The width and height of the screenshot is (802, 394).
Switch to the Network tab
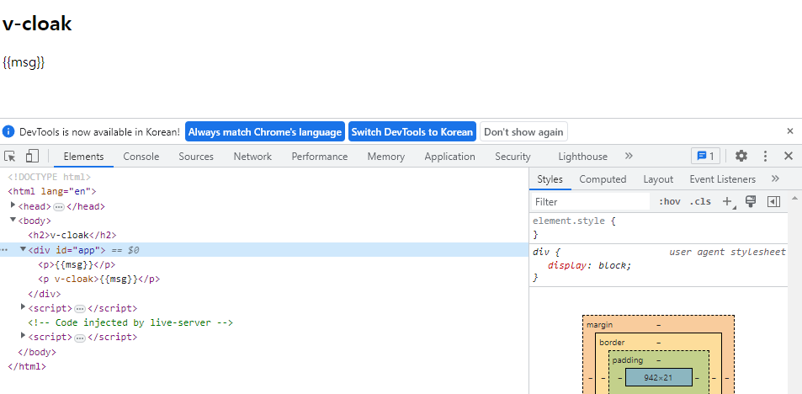coord(252,157)
